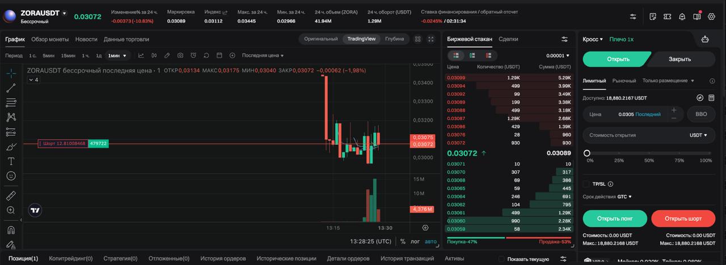Open the top bar settings gear
Viewport: 726px width, 265px height.
click(x=711, y=16)
